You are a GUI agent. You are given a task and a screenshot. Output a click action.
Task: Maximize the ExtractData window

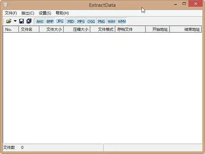(x=184, y=4)
